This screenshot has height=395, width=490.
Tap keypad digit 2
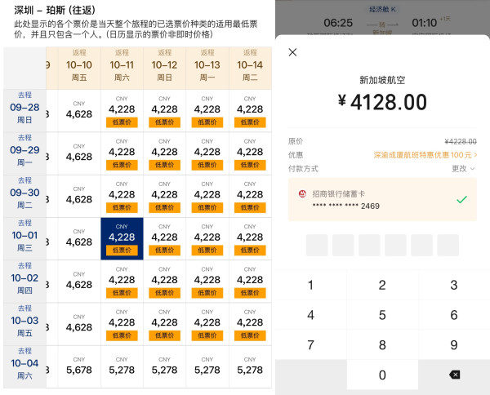coord(382,285)
